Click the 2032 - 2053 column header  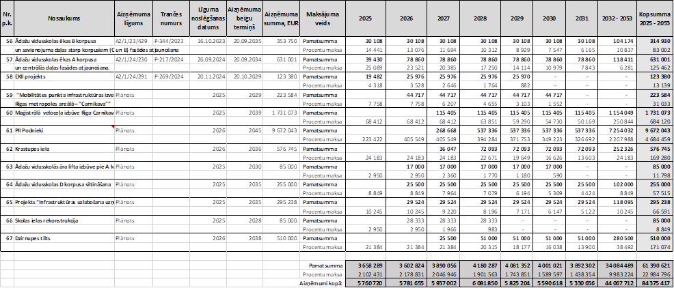click(616, 18)
